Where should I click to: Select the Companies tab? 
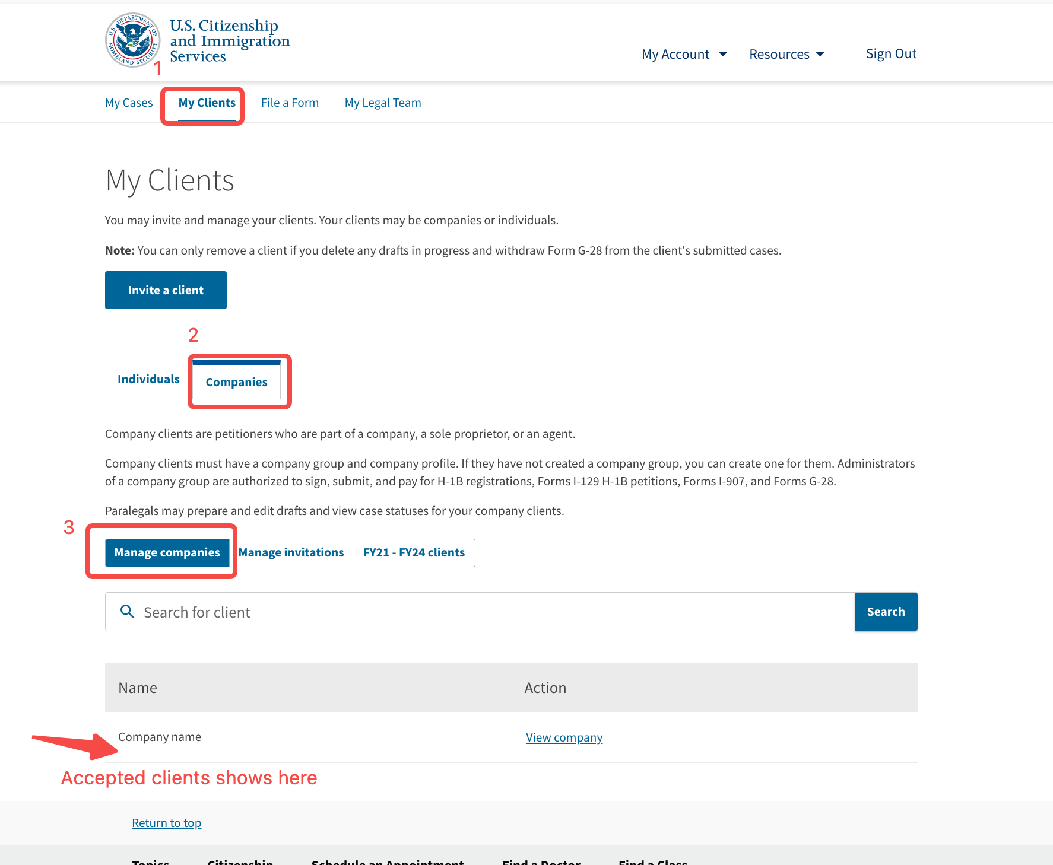click(x=236, y=382)
